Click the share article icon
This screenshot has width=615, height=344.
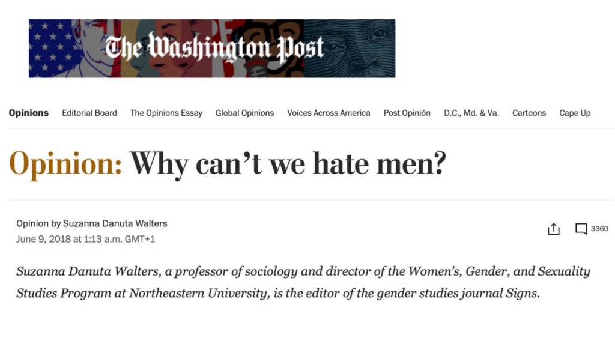553,229
